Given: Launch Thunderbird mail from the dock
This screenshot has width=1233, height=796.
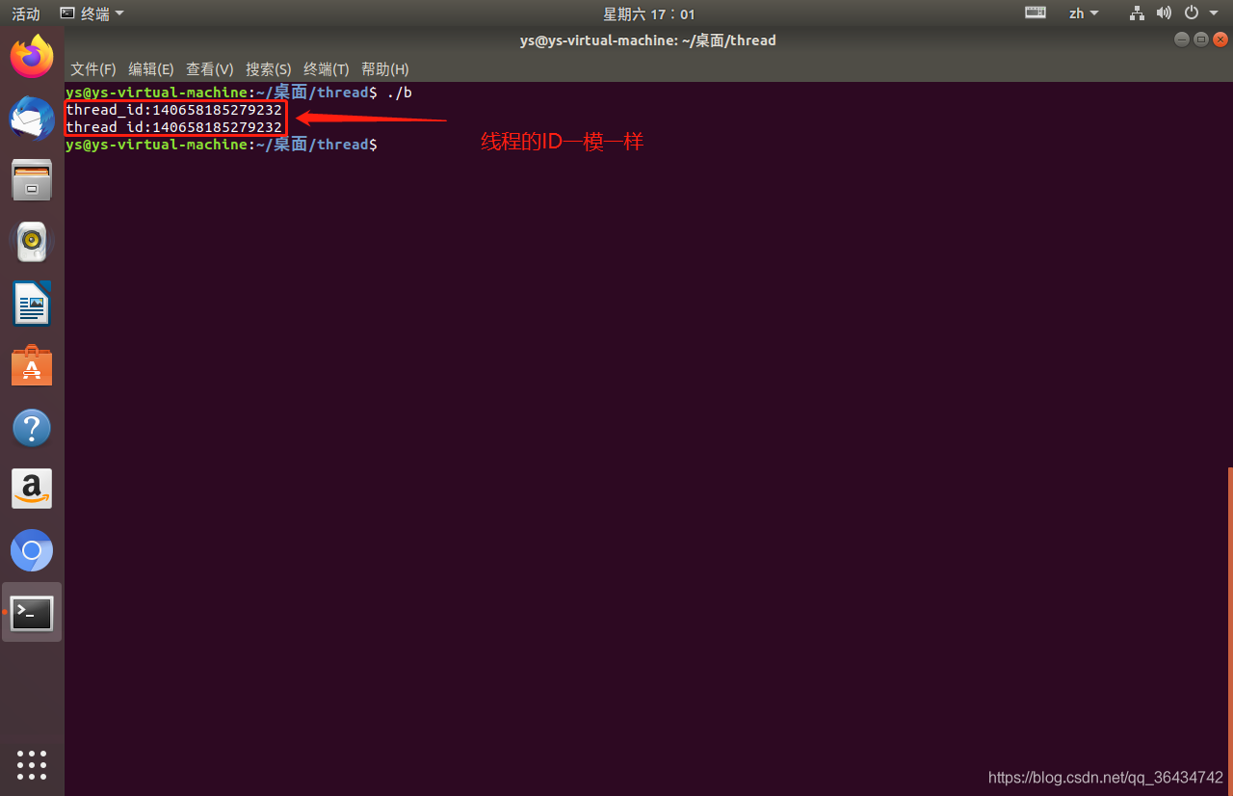Looking at the screenshot, I should pyautogui.click(x=32, y=119).
